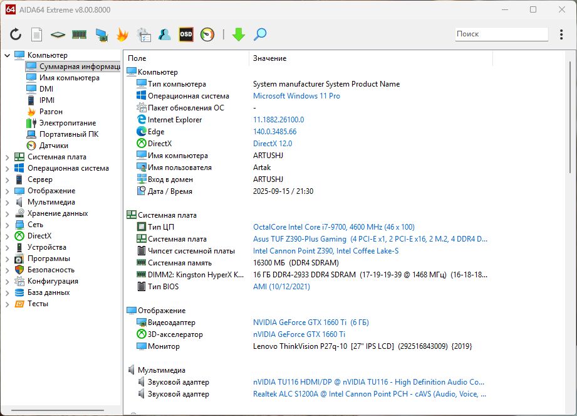The width and height of the screenshot is (577, 416).
Task: Expand the Системная плата tree node
Action: pos(7,157)
